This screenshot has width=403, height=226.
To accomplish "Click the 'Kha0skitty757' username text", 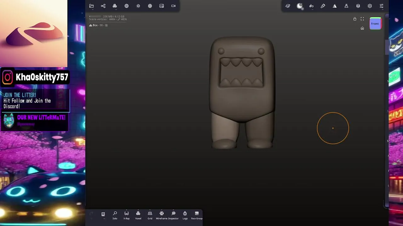I will [x=42, y=77].
